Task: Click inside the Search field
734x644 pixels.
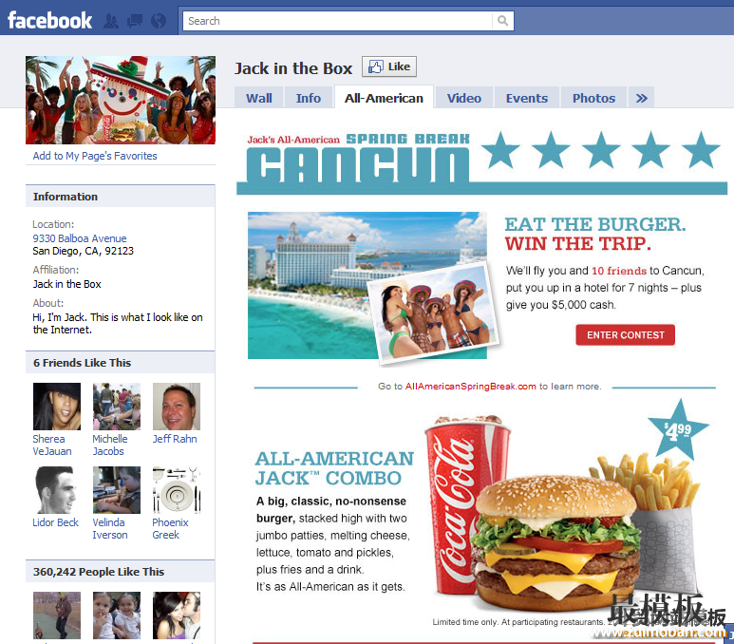Action: pyautogui.click(x=337, y=21)
